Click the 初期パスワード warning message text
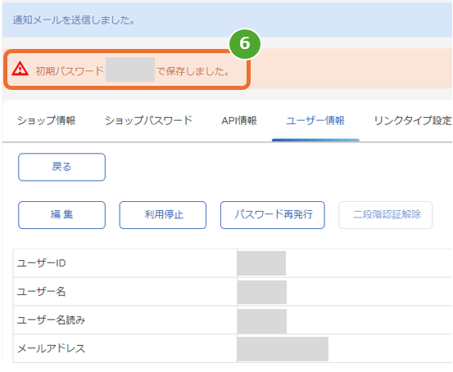 pyautogui.click(x=70, y=70)
